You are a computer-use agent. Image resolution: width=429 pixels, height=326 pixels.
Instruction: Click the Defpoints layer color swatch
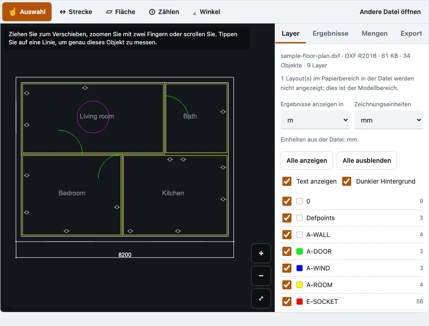coord(300,218)
